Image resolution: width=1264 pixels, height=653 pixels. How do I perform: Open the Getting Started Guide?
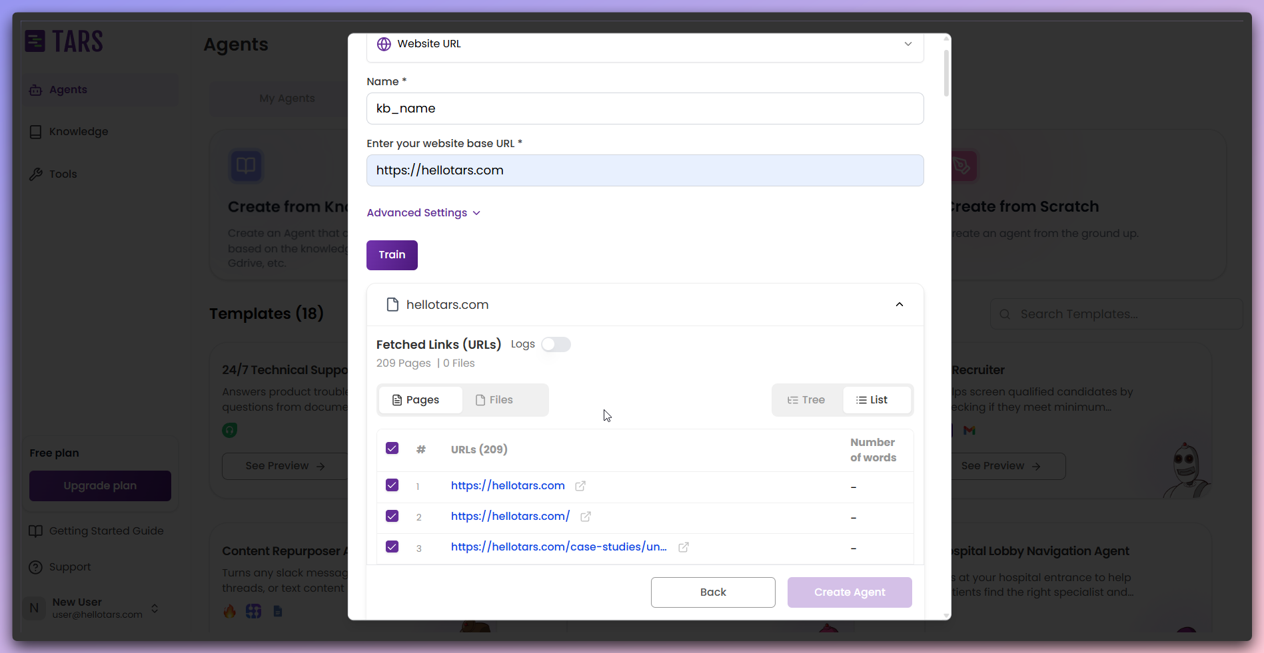pos(97,531)
